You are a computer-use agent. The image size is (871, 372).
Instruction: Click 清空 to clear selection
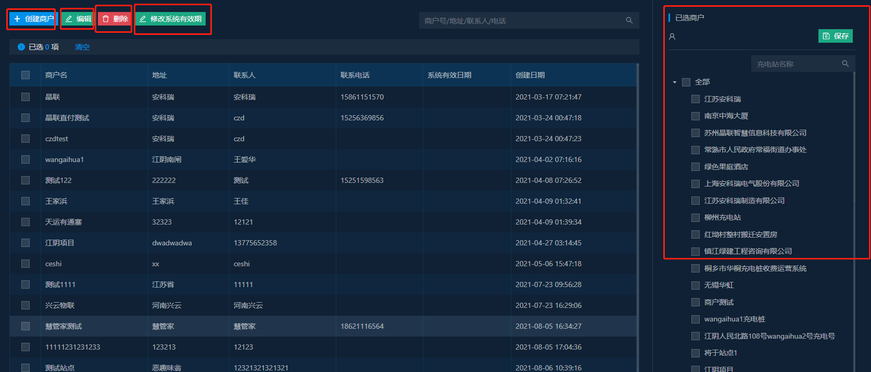pyautogui.click(x=82, y=47)
